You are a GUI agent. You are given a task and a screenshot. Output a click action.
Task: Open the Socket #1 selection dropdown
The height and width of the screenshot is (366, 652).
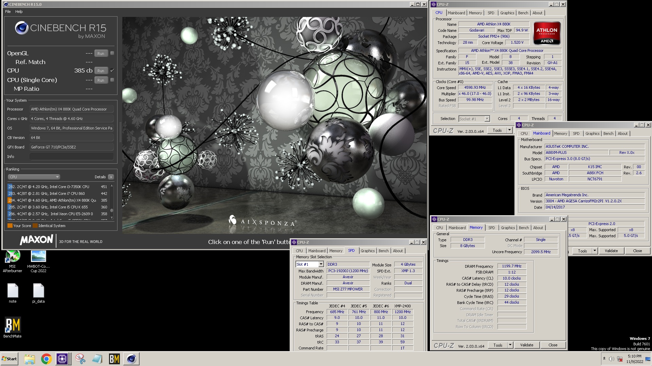(x=474, y=119)
